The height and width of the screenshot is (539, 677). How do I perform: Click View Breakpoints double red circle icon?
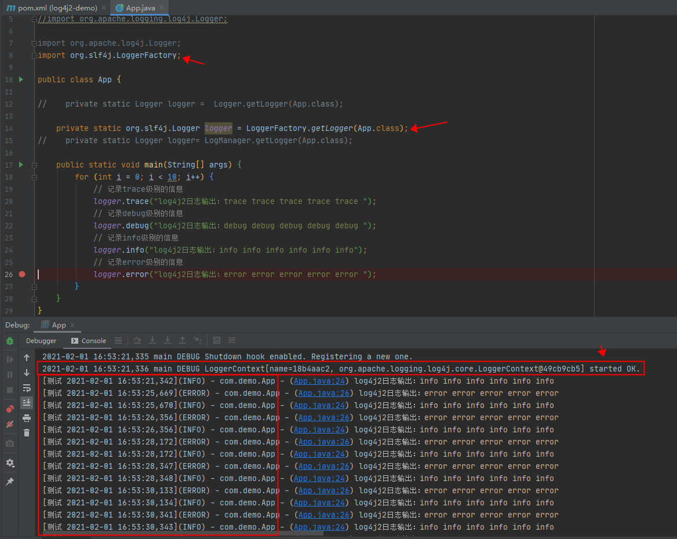pyautogui.click(x=10, y=409)
